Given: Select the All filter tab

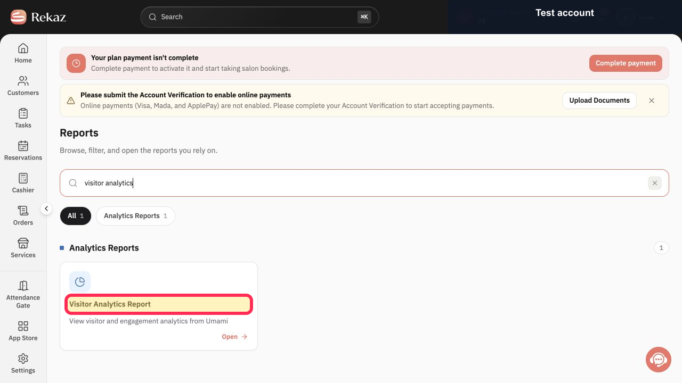Looking at the screenshot, I should click(x=76, y=216).
